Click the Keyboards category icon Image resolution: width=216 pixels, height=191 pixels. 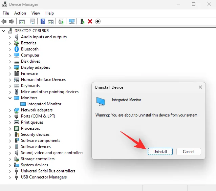point(17,86)
